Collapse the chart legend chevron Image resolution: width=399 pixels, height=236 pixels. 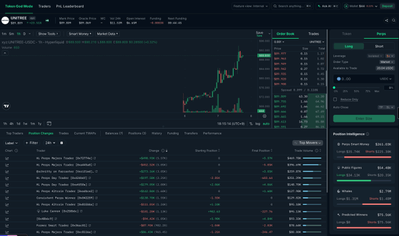click(x=5, y=53)
